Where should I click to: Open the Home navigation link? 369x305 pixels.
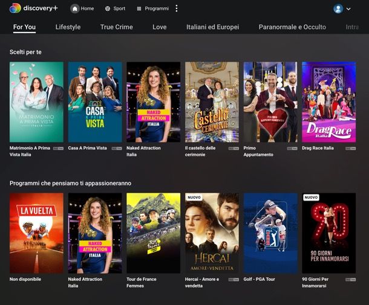(87, 8)
